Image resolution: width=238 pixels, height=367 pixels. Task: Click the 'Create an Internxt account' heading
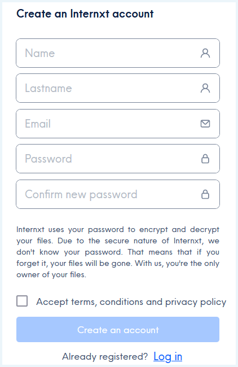click(x=85, y=14)
